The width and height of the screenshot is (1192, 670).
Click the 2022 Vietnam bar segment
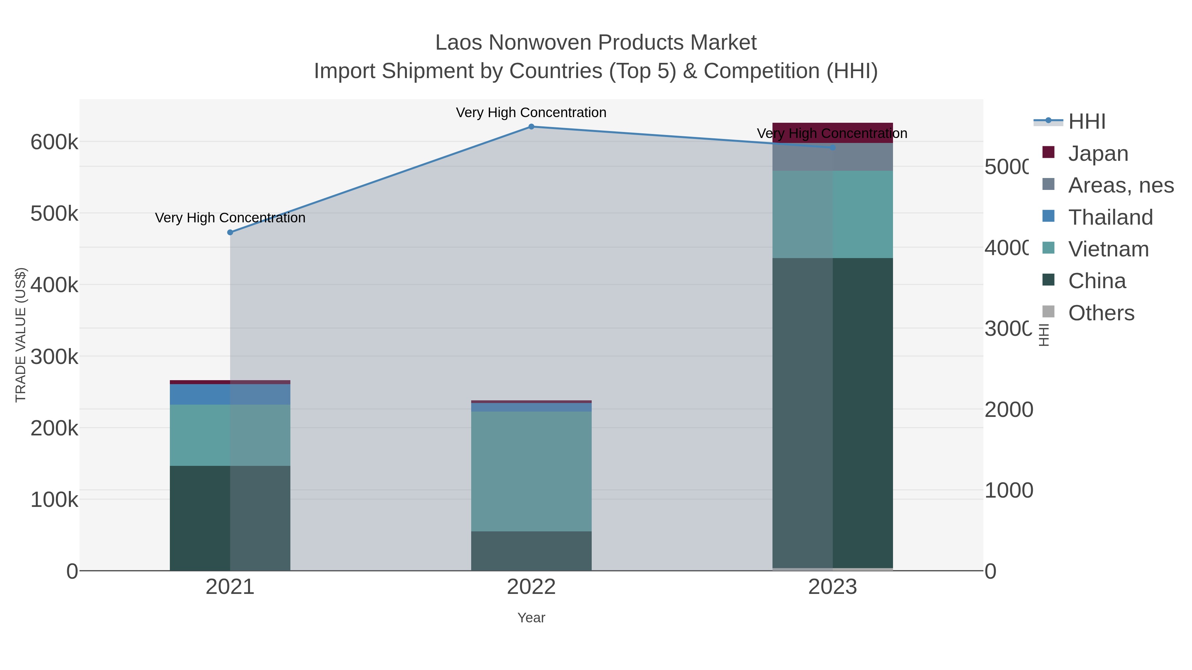tap(531, 471)
